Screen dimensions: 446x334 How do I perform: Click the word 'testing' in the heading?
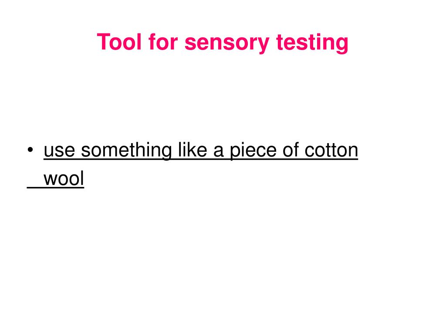(312, 43)
